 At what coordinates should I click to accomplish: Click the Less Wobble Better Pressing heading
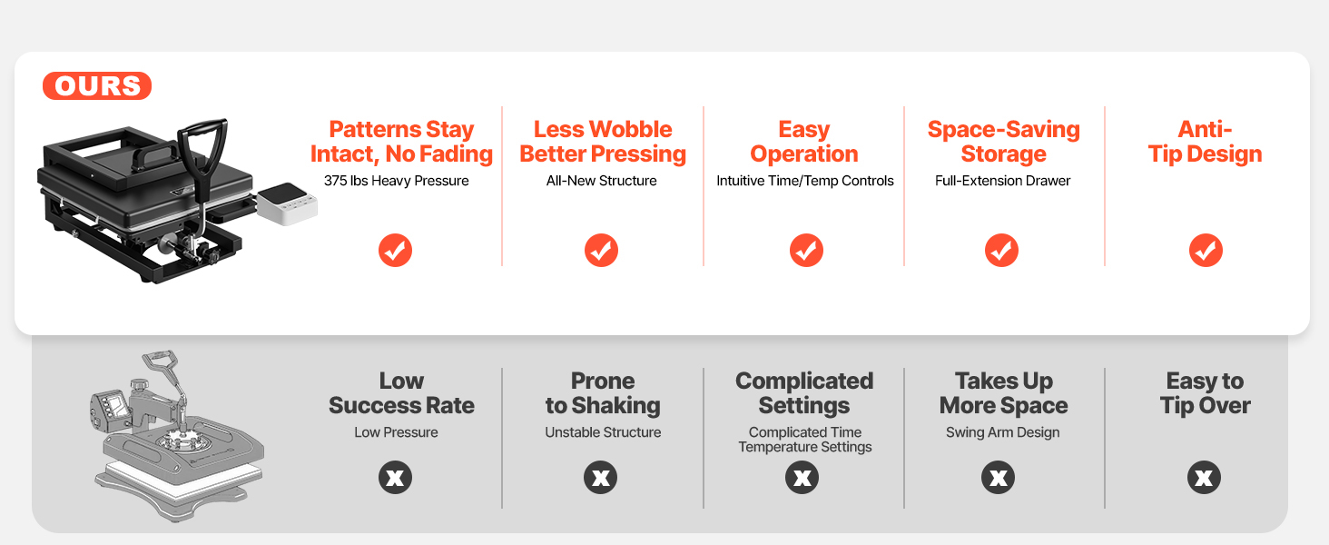pyautogui.click(x=603, y=142)
